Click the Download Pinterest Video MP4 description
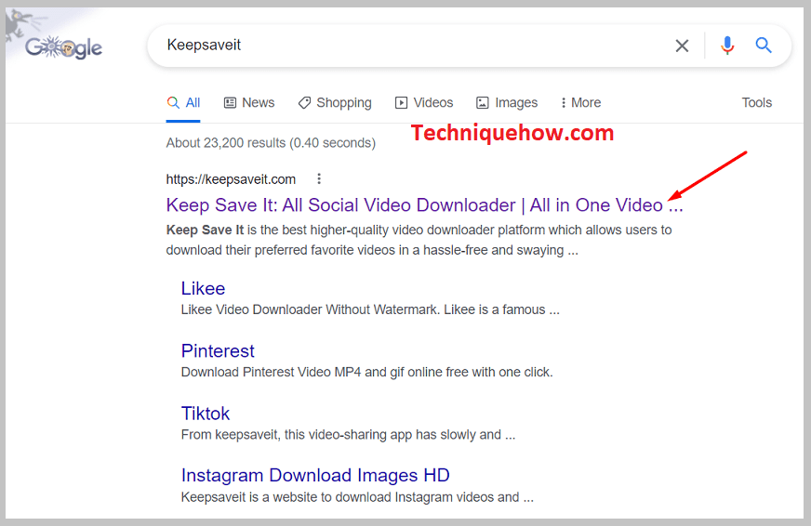Image resolution: width=811 pixels, height=526 pixels. (366, 372)
